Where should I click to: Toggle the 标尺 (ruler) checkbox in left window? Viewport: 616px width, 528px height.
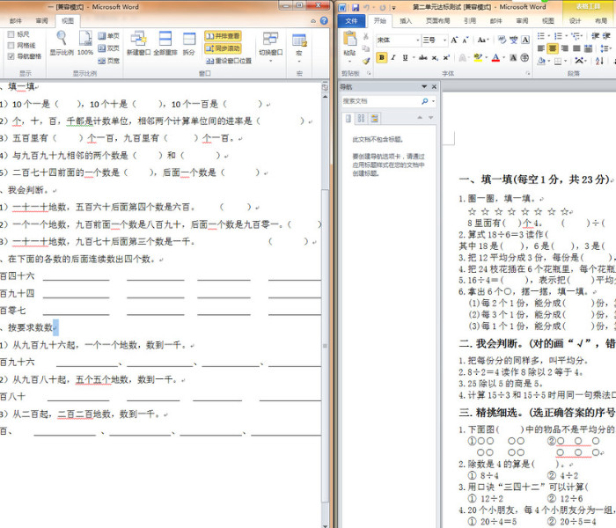11,34
